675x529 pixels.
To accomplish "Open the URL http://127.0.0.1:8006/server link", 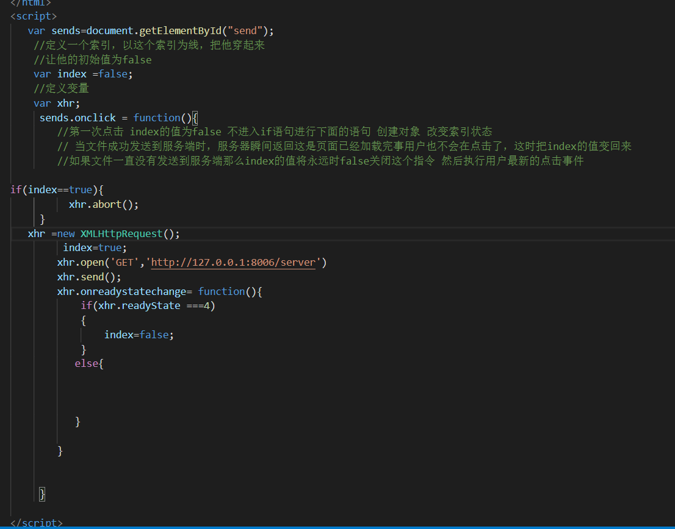I will pyautogui.click(x=233, y=263).
